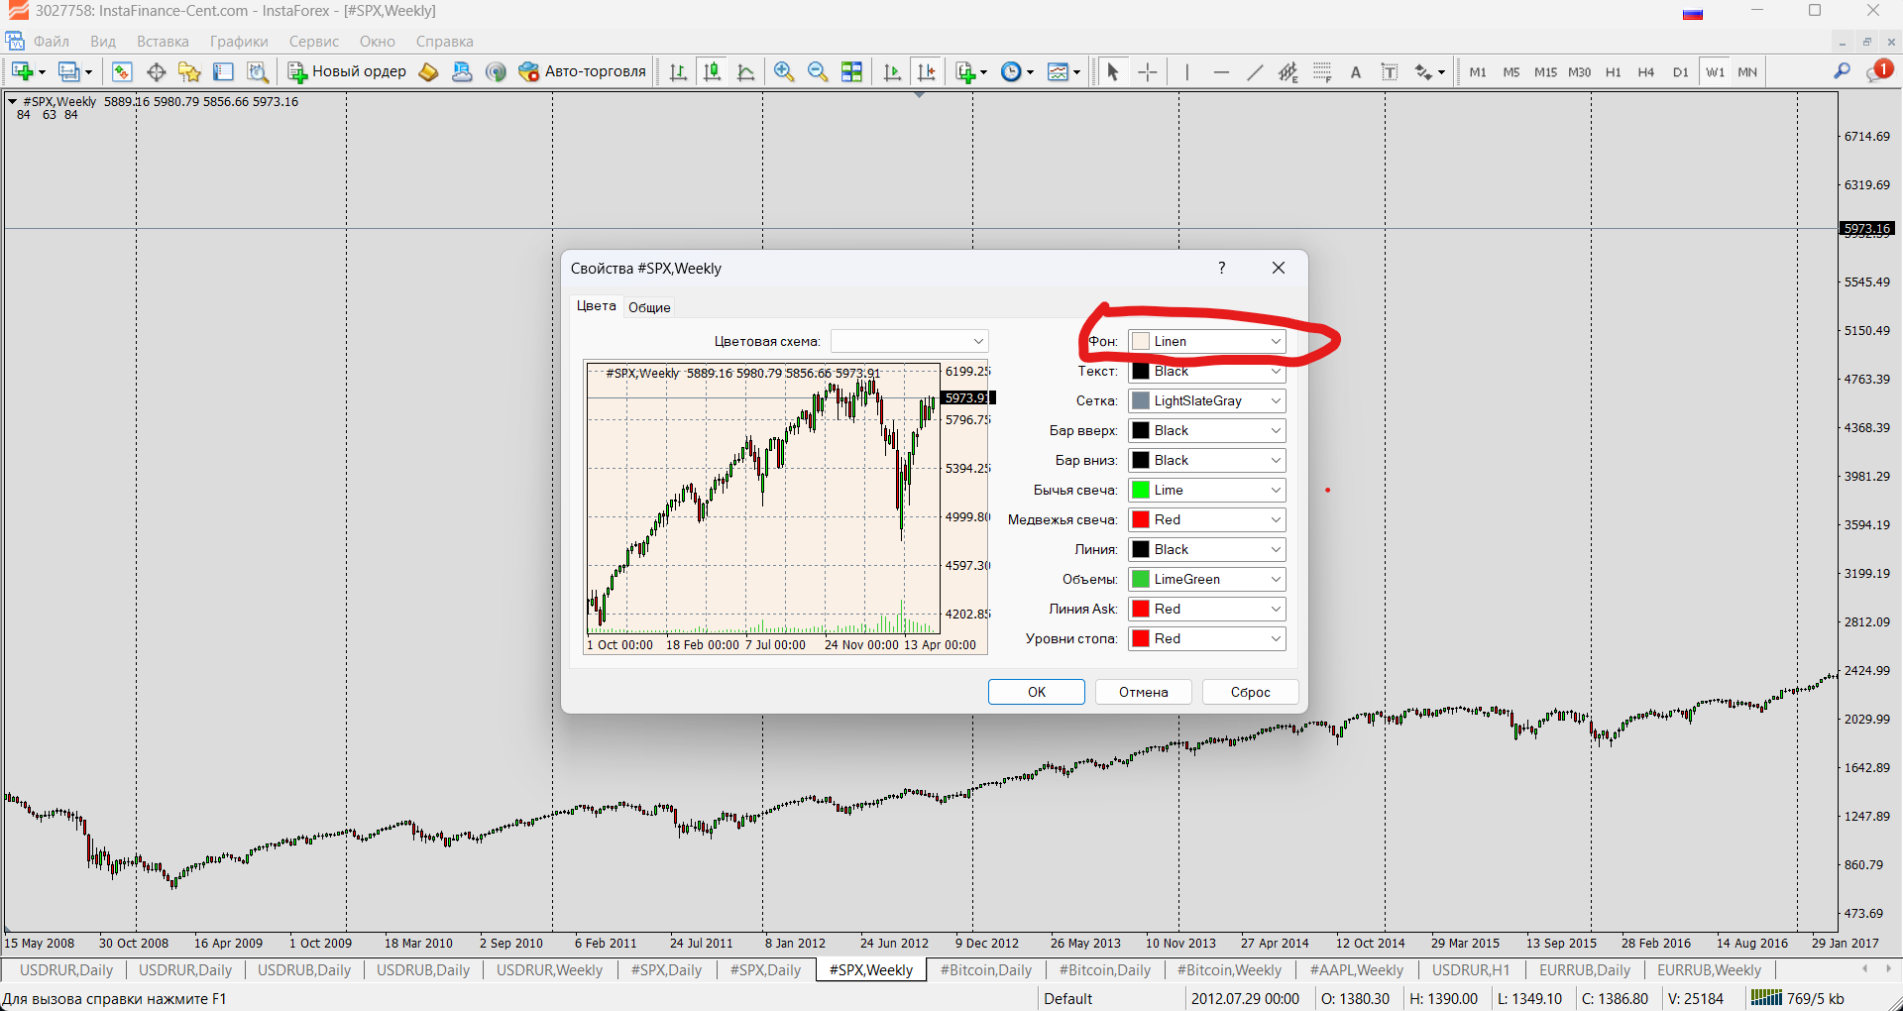Viewport: 1903px width, 1011px height.
Task: Open the Сервис menu
Action: tap(314, 42)
